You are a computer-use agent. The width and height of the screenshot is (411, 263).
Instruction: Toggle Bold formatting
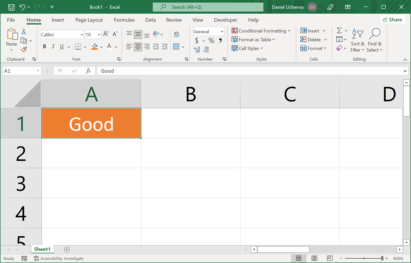[x=44, y=46]
